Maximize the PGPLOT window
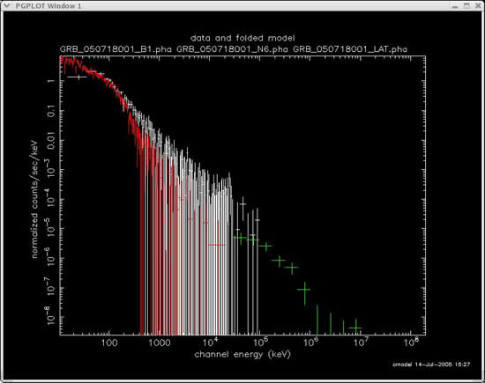Image resolution: width=485 pixels, height=383 pixels. click(466, 5)
